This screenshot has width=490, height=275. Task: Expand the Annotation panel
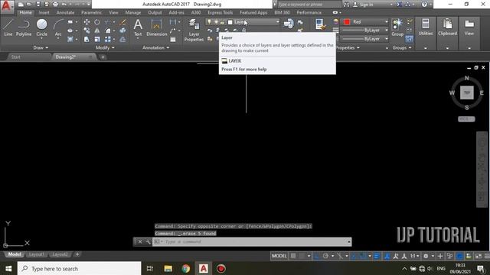coord(156,47)
